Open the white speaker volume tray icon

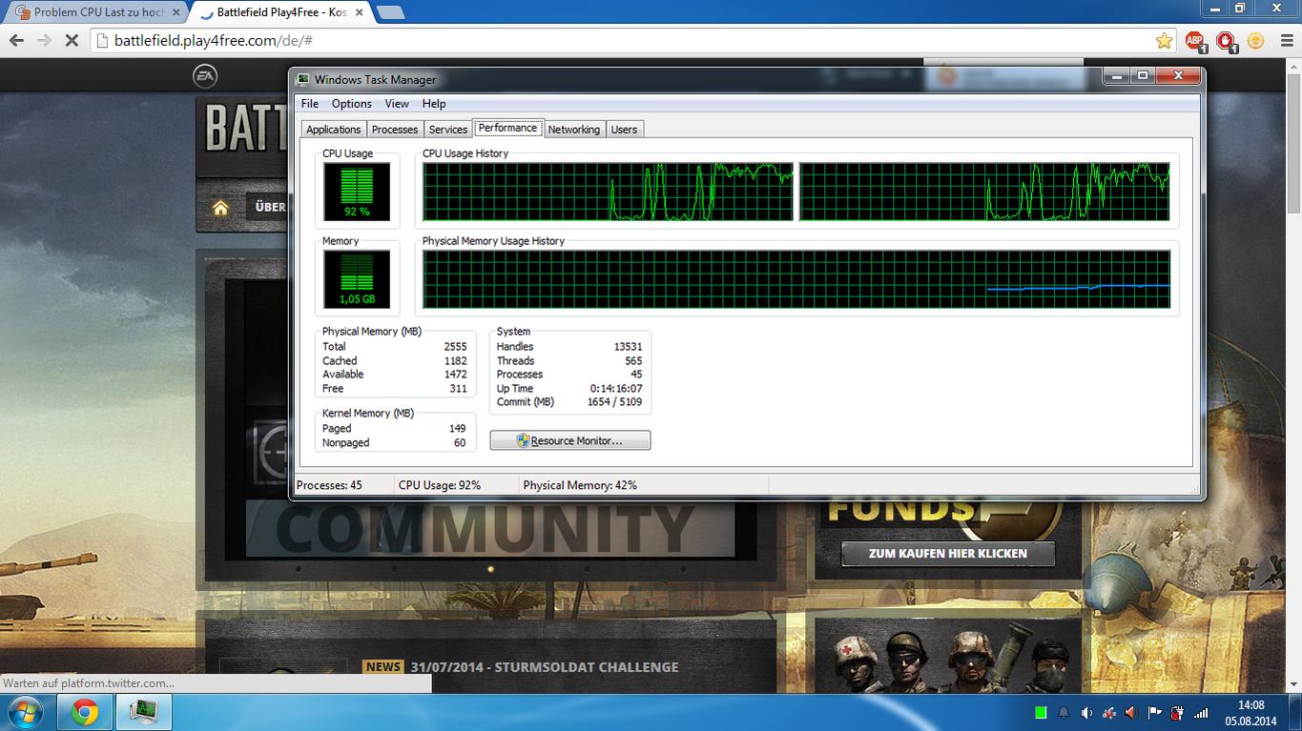1086,712
